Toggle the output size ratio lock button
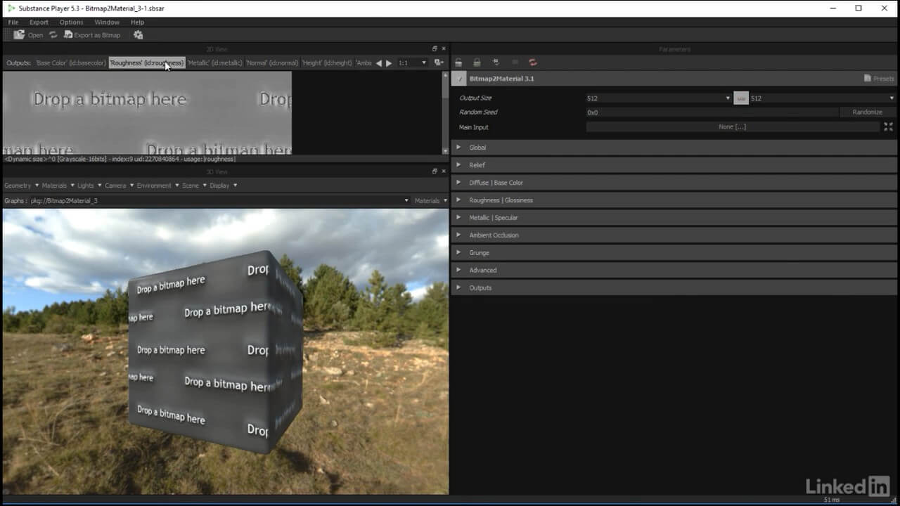 point(740,98)
